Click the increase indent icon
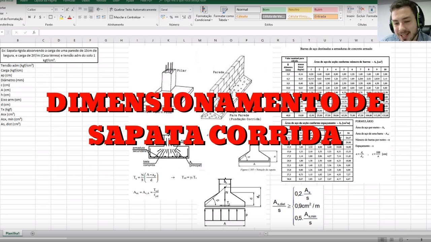Viewport: 431px width, 242px height. [103, 17]
